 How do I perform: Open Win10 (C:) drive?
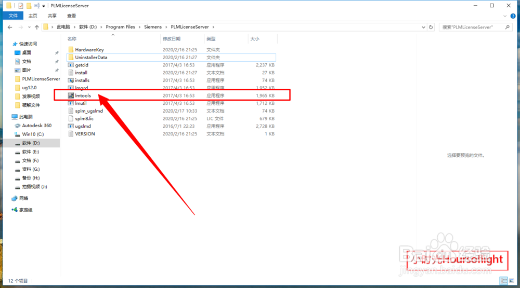coord(33,134)
